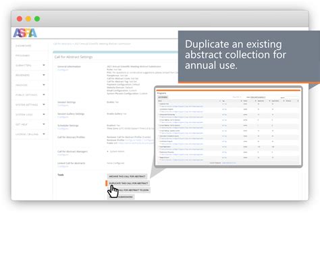Expand the System Settings dropdown arrow
Viewport: 320px width, 264px height.
pyautogui.click(x=44, y=105)
